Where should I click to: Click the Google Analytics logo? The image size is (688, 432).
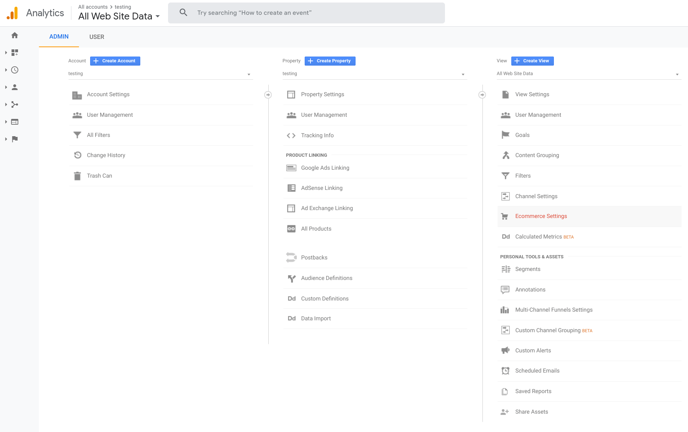tap(12, 13)
